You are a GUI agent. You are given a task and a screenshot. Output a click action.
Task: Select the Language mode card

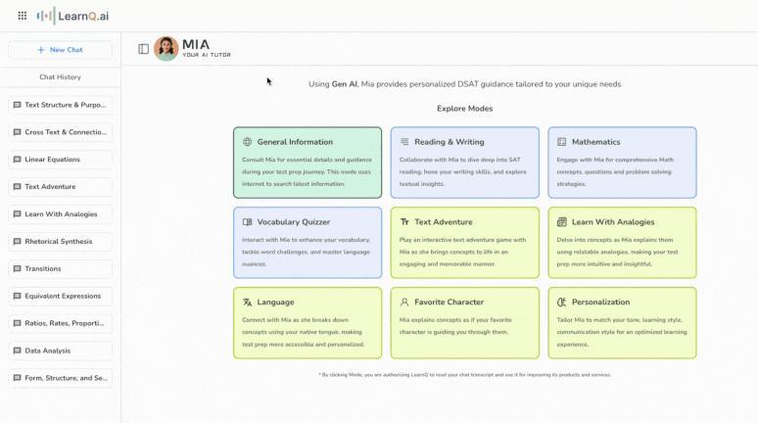308,323
